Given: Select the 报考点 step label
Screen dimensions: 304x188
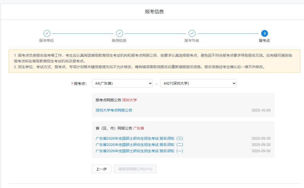Looking at the screenshot, I should coord(264,40).
